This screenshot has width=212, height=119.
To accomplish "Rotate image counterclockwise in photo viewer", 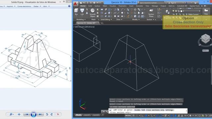I will click(47, 114).
